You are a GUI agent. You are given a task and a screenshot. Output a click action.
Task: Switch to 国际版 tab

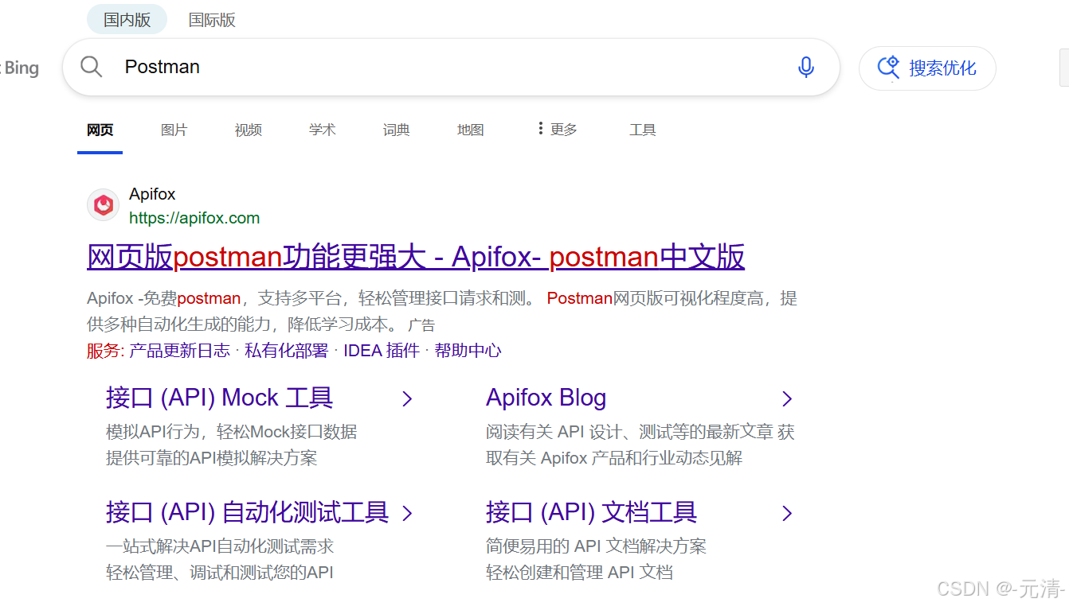(x=212, y=20)
